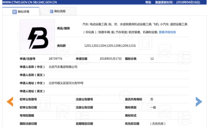
Task: Click the 专用权期限 label
Action: 27,116
